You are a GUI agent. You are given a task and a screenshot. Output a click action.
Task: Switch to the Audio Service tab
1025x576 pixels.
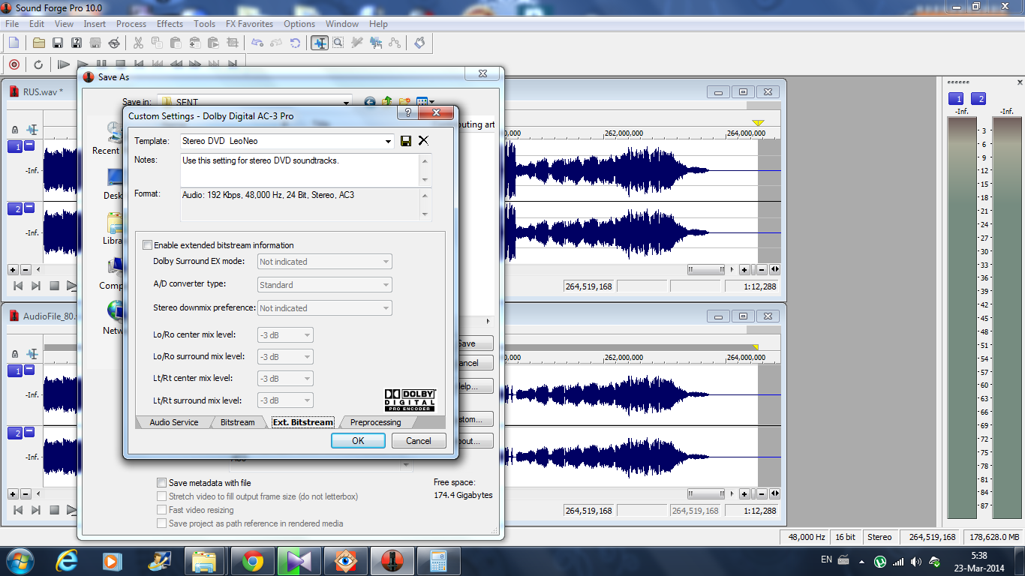click(174, 422)
